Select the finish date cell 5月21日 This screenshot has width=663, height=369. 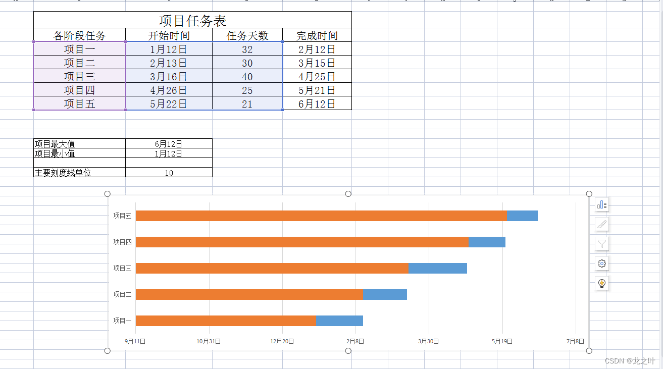pyautogui.click(x=317, y=90)
